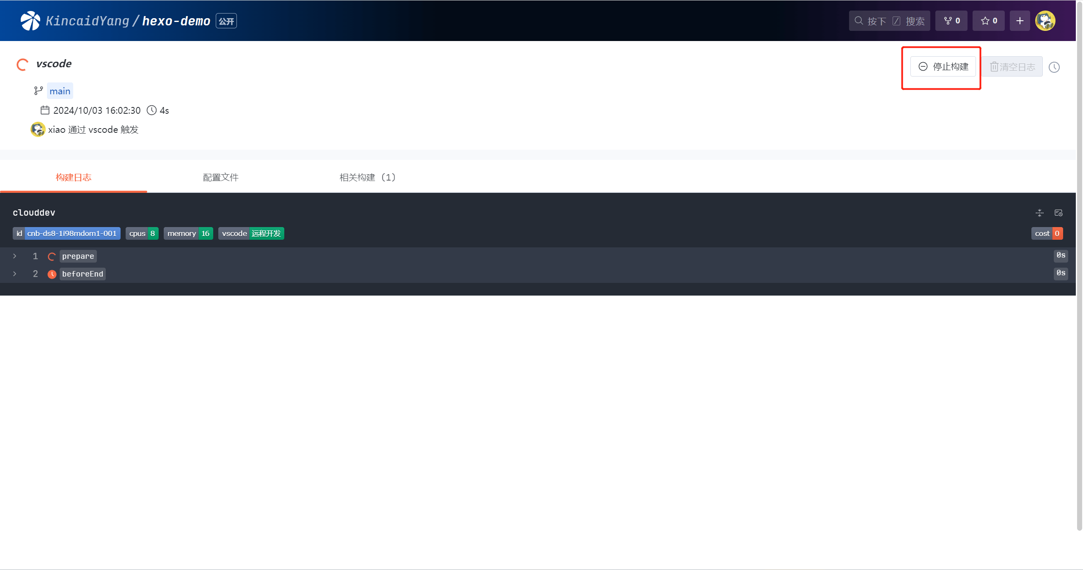Switch to the 相关构建 tab
This screenshot has height=570, width=1083.
[368, 177]
